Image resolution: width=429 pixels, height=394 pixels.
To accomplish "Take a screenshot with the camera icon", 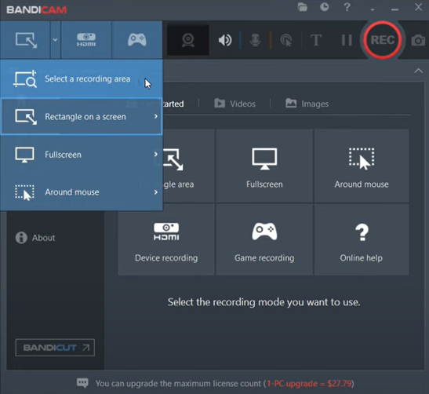I will 418,41.
